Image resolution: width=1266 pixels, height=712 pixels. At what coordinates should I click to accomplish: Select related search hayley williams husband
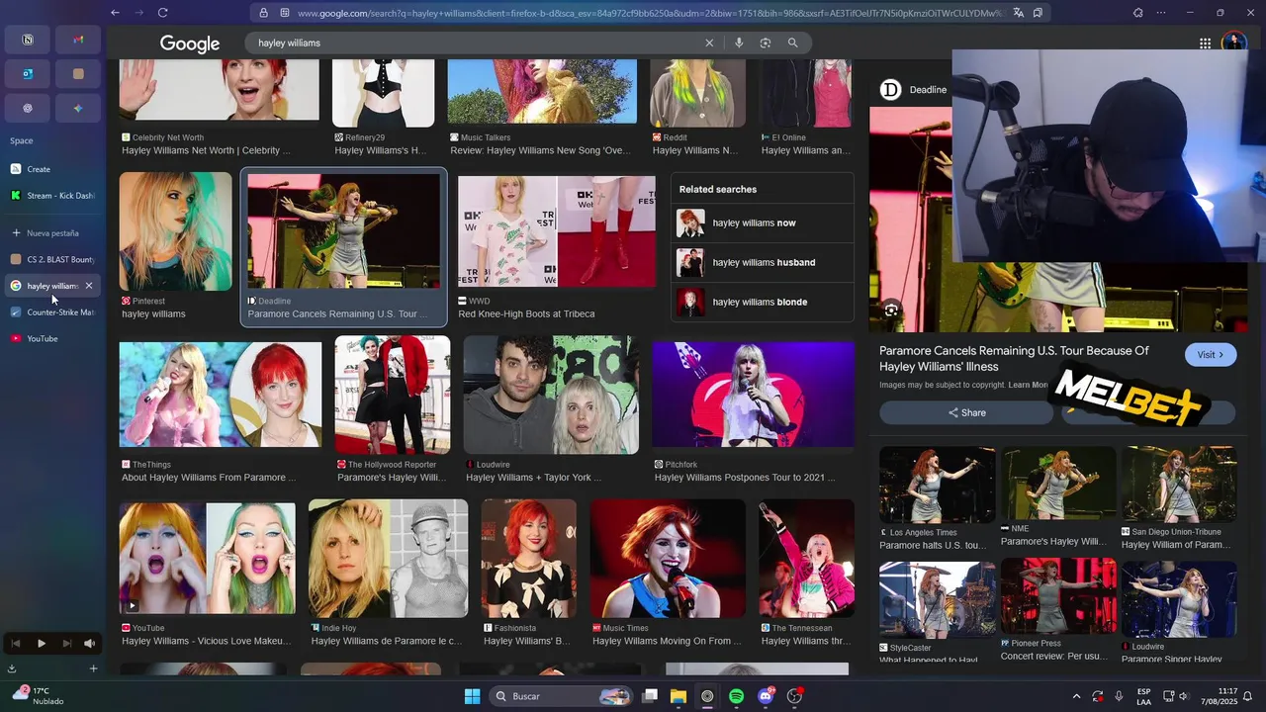click(x=763, y=263)
